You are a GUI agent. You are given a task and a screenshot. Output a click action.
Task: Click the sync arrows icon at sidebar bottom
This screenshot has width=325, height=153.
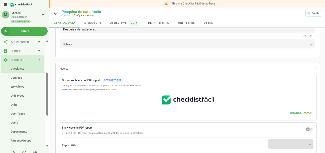14,152
